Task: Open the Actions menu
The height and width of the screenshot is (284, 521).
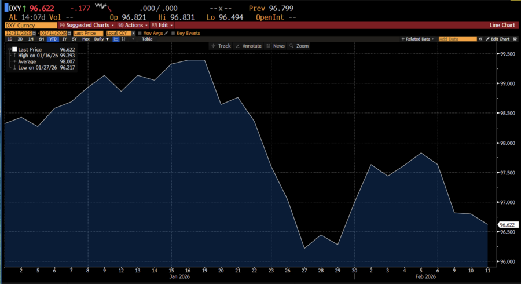Action: pyautogui.click(x=132, y=26)
